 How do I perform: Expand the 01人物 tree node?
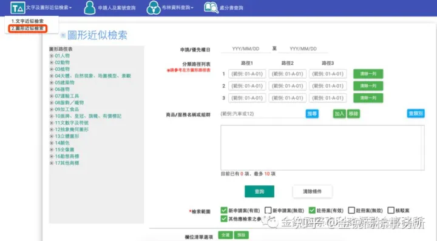click(x=52, y=56)
